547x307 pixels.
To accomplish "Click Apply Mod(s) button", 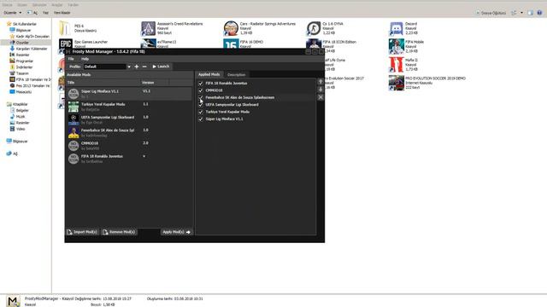I will coord(177,232).
